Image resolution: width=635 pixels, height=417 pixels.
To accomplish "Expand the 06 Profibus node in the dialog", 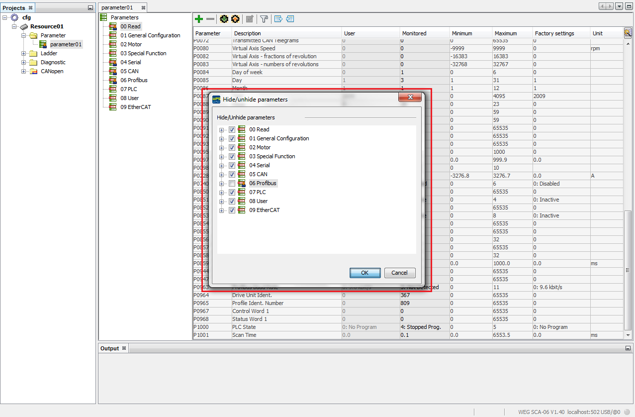I will (221, 183).
